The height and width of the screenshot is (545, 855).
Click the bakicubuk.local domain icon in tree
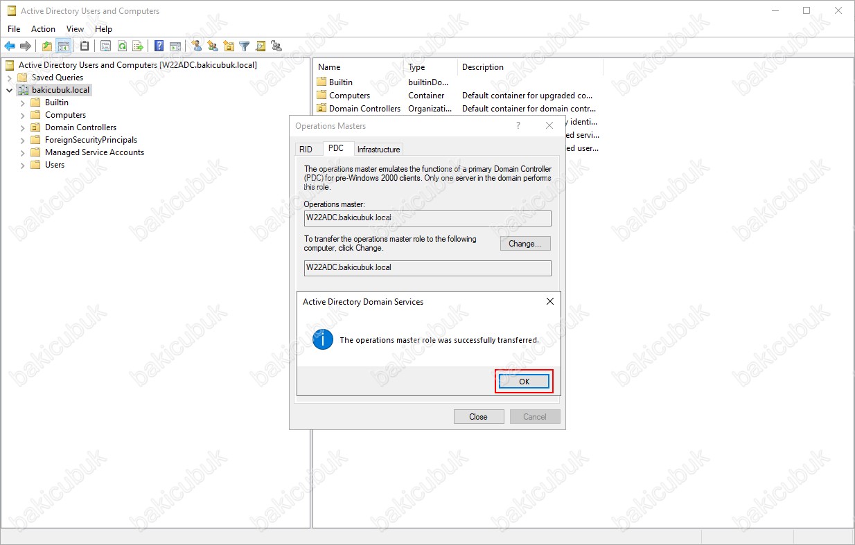(23, 90)
